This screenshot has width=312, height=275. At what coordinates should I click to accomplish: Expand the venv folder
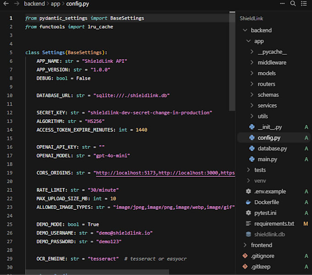(x=248, y=180)
